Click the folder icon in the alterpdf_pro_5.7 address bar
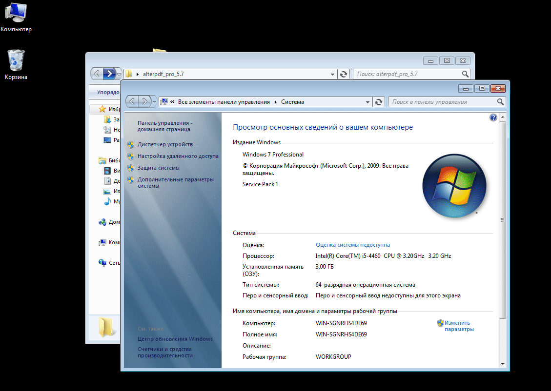 (129, 74)
